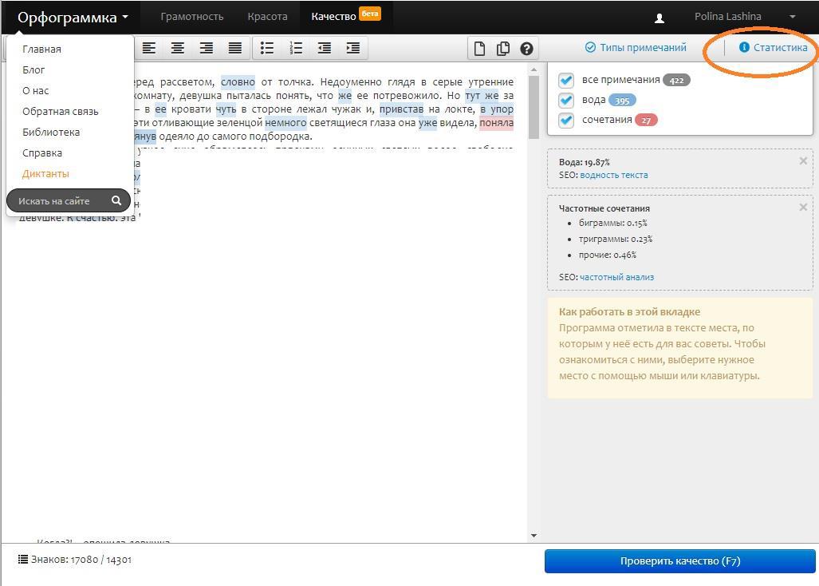Justify text using toolbar icon
Image resolution: width=819 pixels, height=586 pixels.
tap(235, 48)
